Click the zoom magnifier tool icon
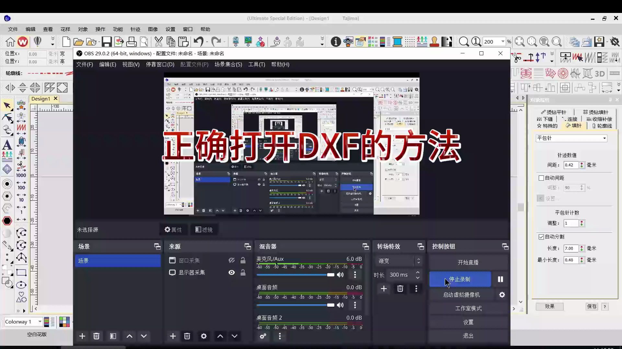 (x=464, y=42)
